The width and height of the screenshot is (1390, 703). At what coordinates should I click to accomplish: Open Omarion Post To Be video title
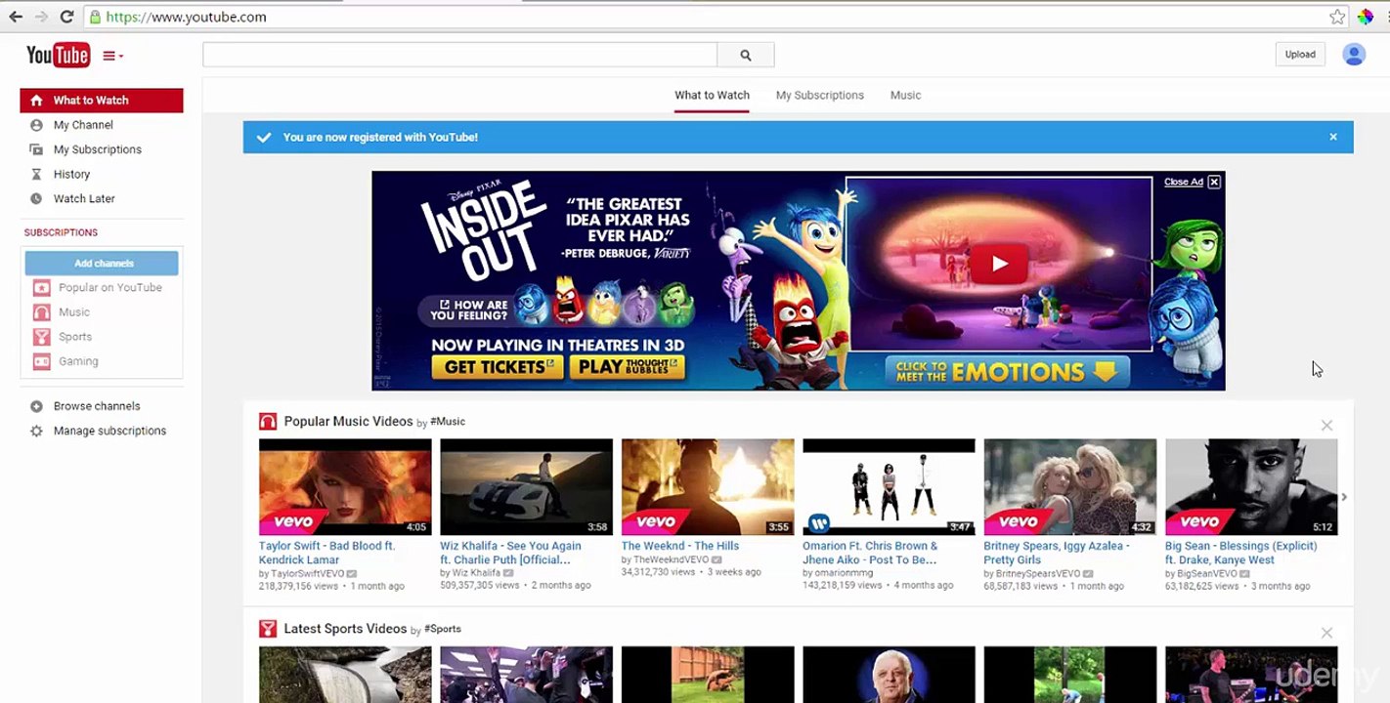870,553
